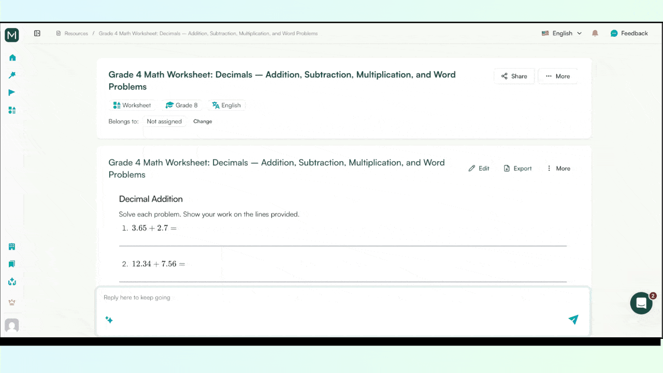
Task: Click Change assignment link
Action: click(x=203, y=121)
